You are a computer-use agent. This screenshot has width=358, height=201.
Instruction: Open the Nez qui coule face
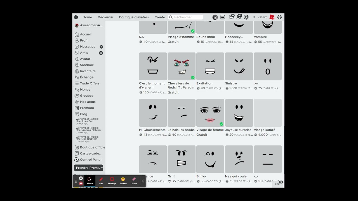[239, 159]
